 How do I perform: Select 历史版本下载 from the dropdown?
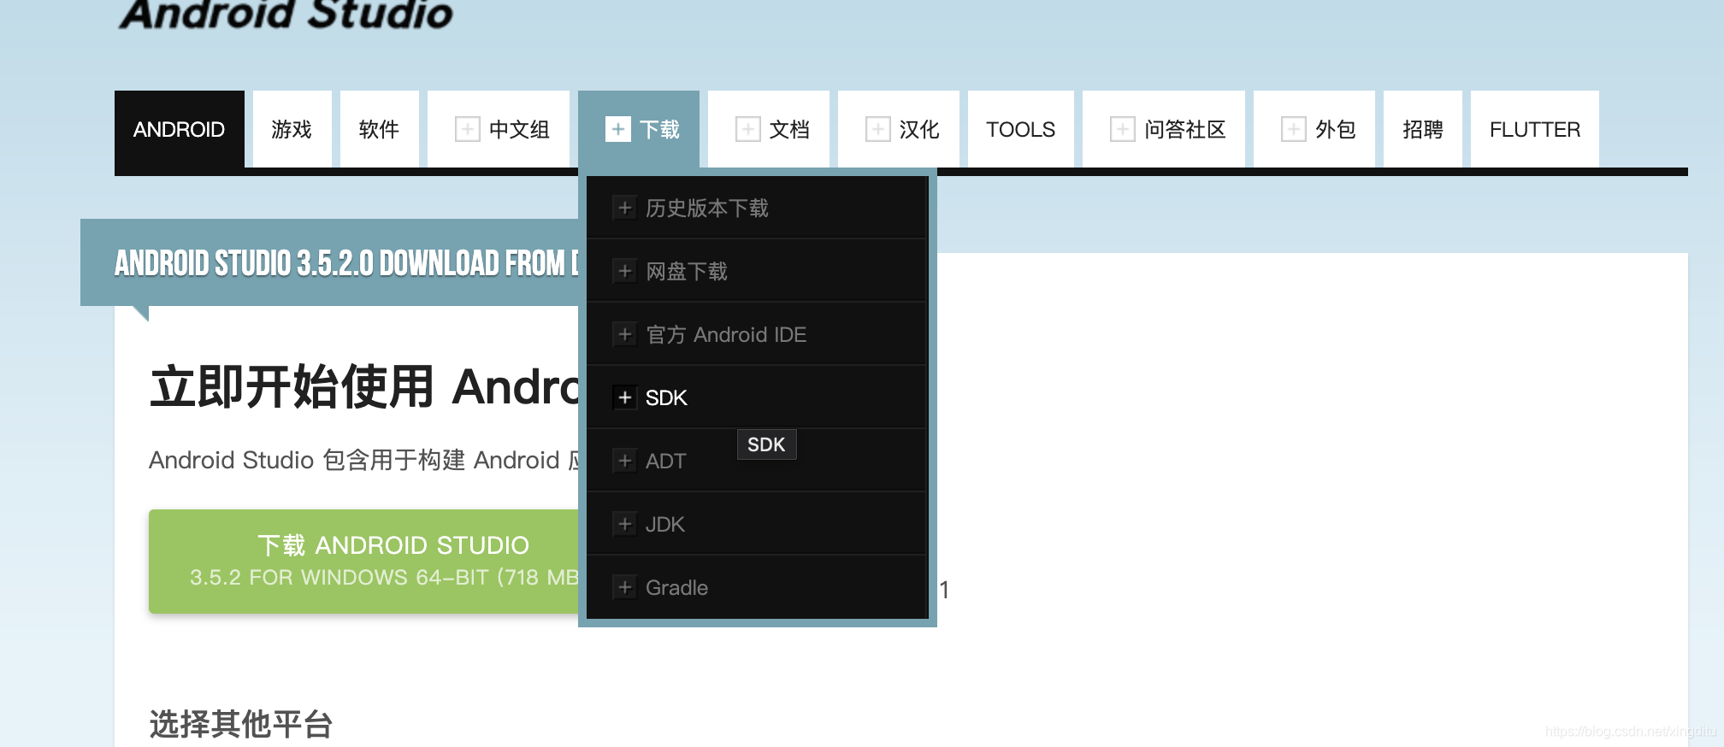tap(757, 208)
